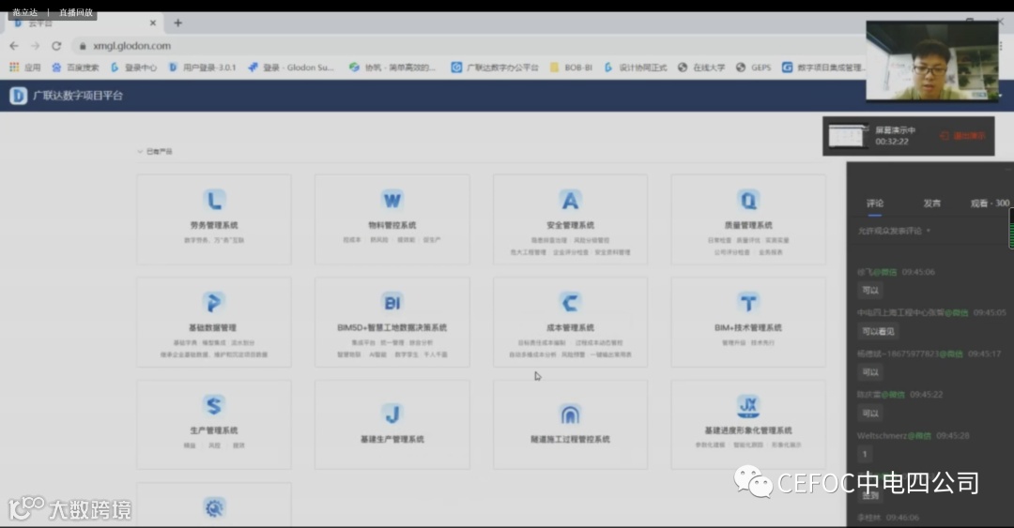1014x528 pixels.
Task: Switch to the 发言 tab
Action: coord(932,203)
